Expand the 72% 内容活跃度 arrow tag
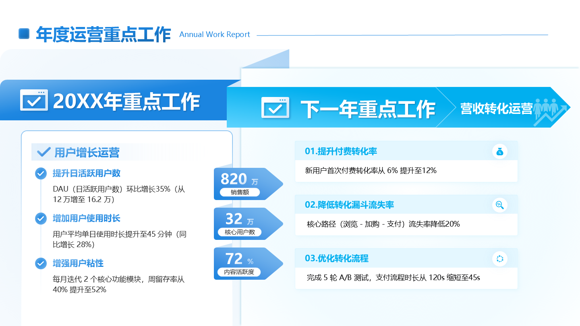Image resolution: width=580 pixels, height=326 pixels. 242,263
